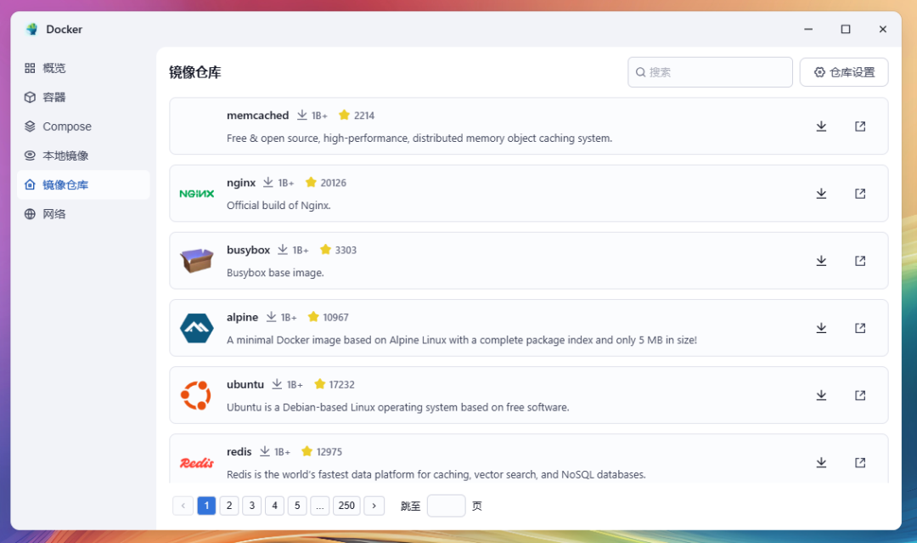
Task: Click the ubuntu image name
Action: (245, 384)
